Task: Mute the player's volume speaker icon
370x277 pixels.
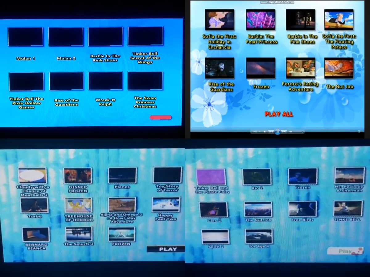Action: 291,132
